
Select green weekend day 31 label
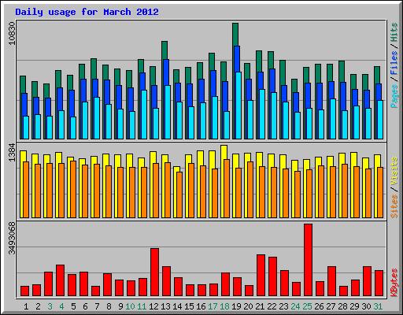(378, 306)
